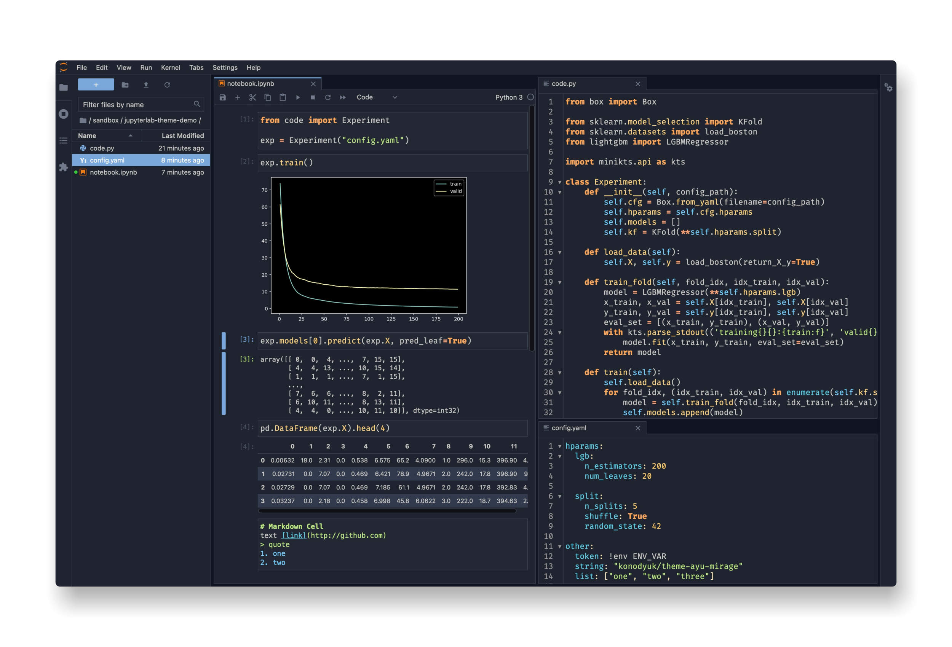The height and width of the screenshot is (647, 952).
Task: Run the selected cell with the play icon
Action: [298, 97]
